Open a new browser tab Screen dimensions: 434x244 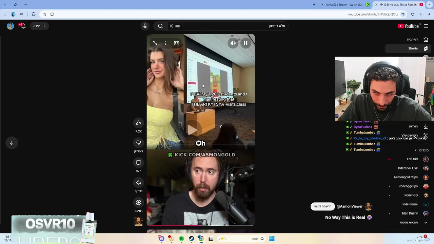click(314, 5)
